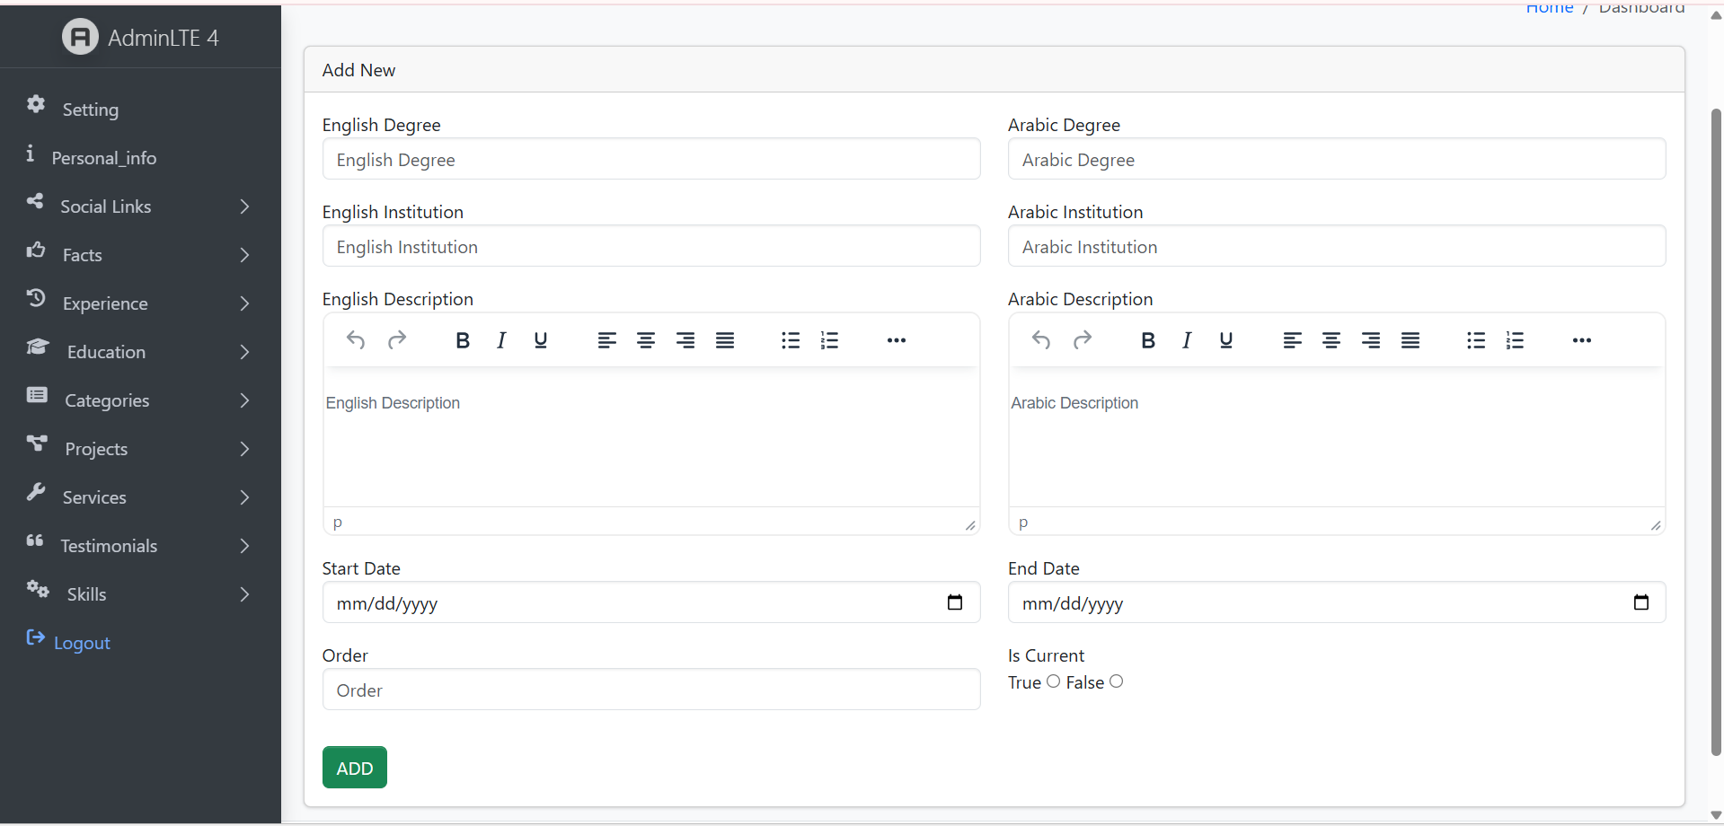
Task: Click the Logout arrow icon
Action: (36, 637)
